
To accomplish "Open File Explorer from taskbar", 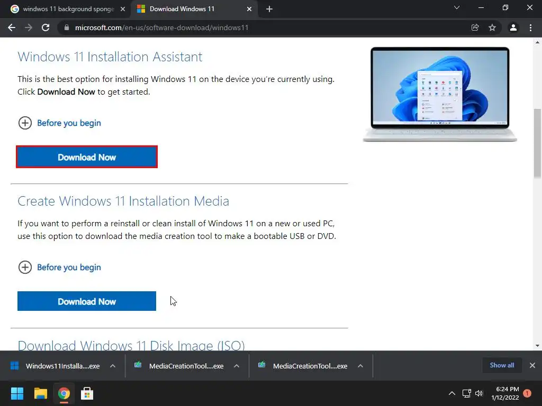I will click(40, 393).
